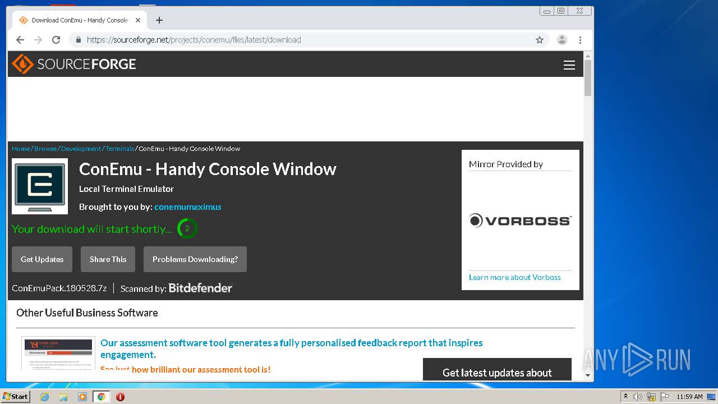The height and width of the screenshot is (404, 718).
Task: Click the Terminals breadcrumb link
Action: [x=120, y=149]
